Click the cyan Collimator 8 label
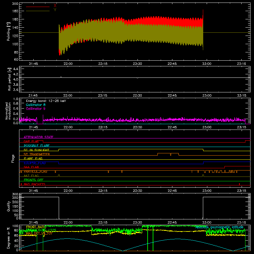Screen dimensions: 254x254 pyautogui.click(x=36, y=105)
